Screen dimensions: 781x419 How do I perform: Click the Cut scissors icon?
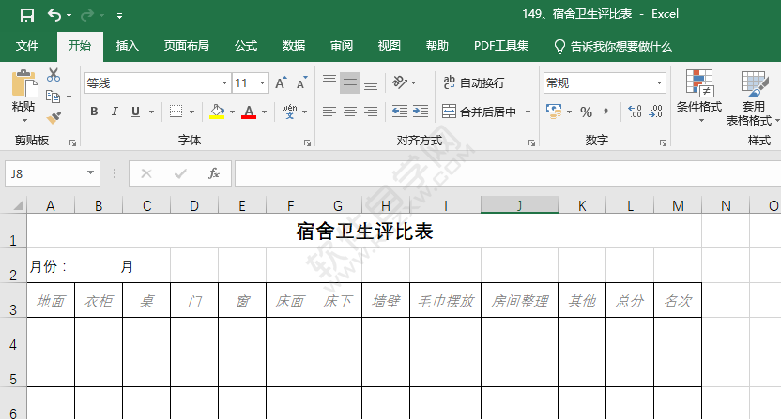point(54,75)
